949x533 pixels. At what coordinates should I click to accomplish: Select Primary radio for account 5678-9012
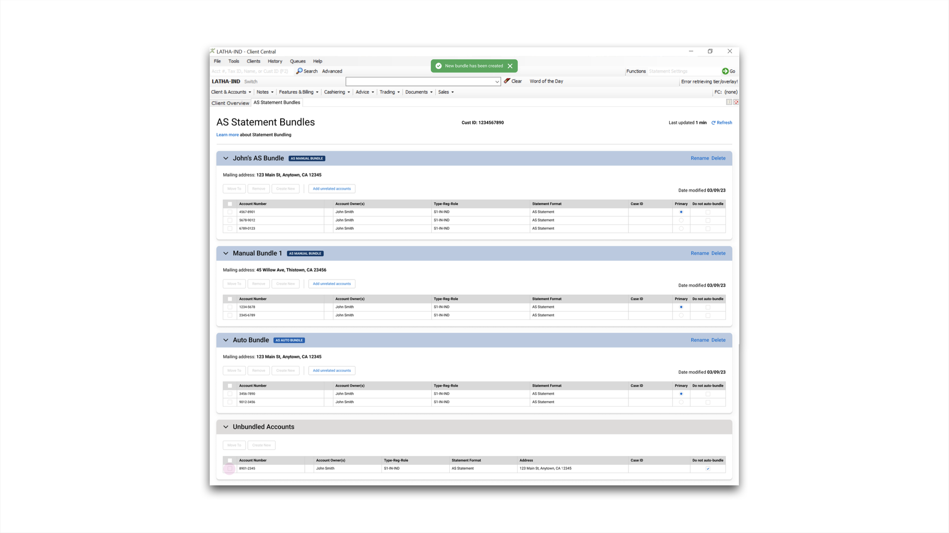point(681,220)
